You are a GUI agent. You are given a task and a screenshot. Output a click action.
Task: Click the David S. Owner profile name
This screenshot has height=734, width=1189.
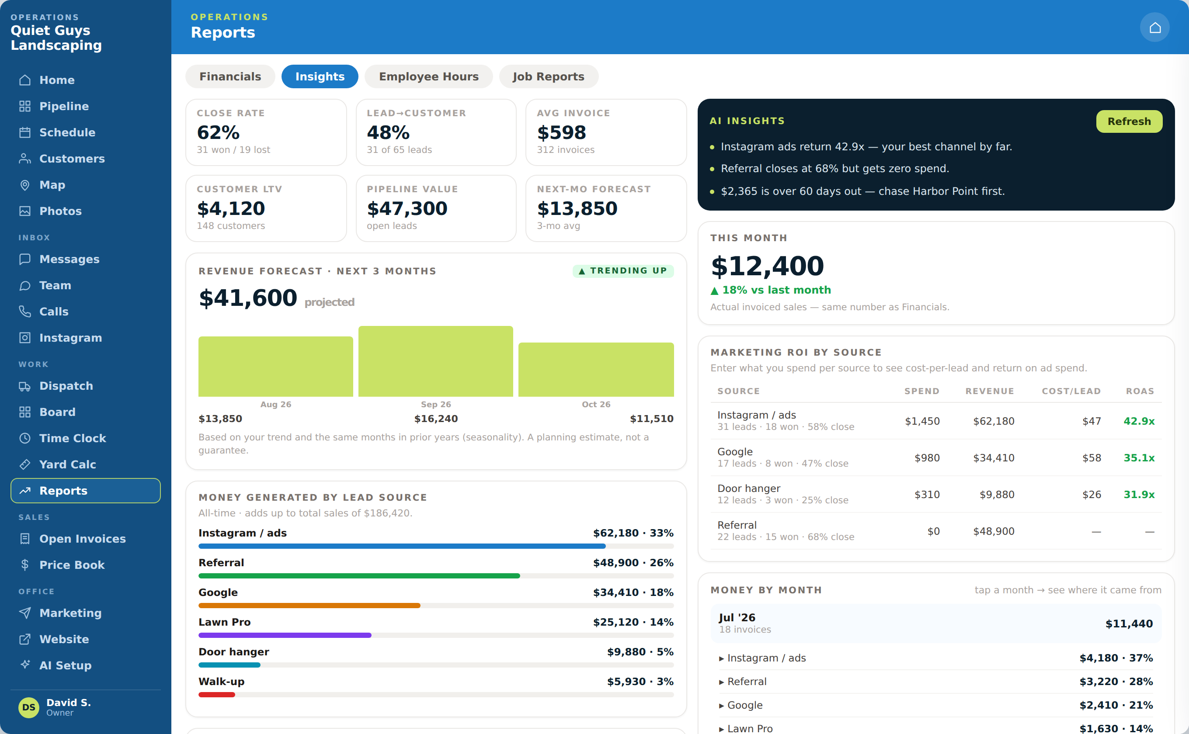69,707
